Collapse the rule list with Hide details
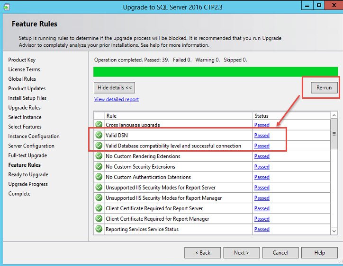 (114, 88)
